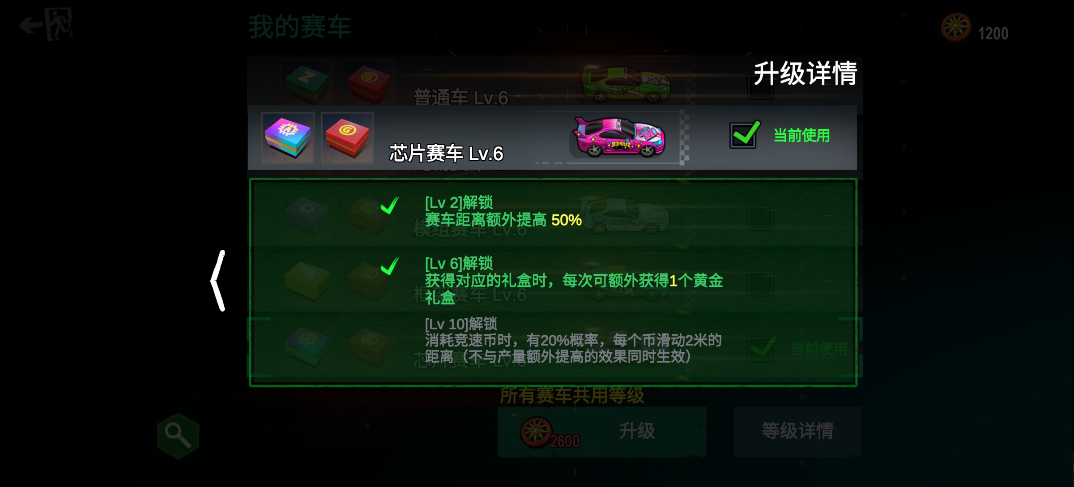This screenshot has width=1074, height=487.
Task: Click the pink chip race car image
Action: tap(619, 137)
